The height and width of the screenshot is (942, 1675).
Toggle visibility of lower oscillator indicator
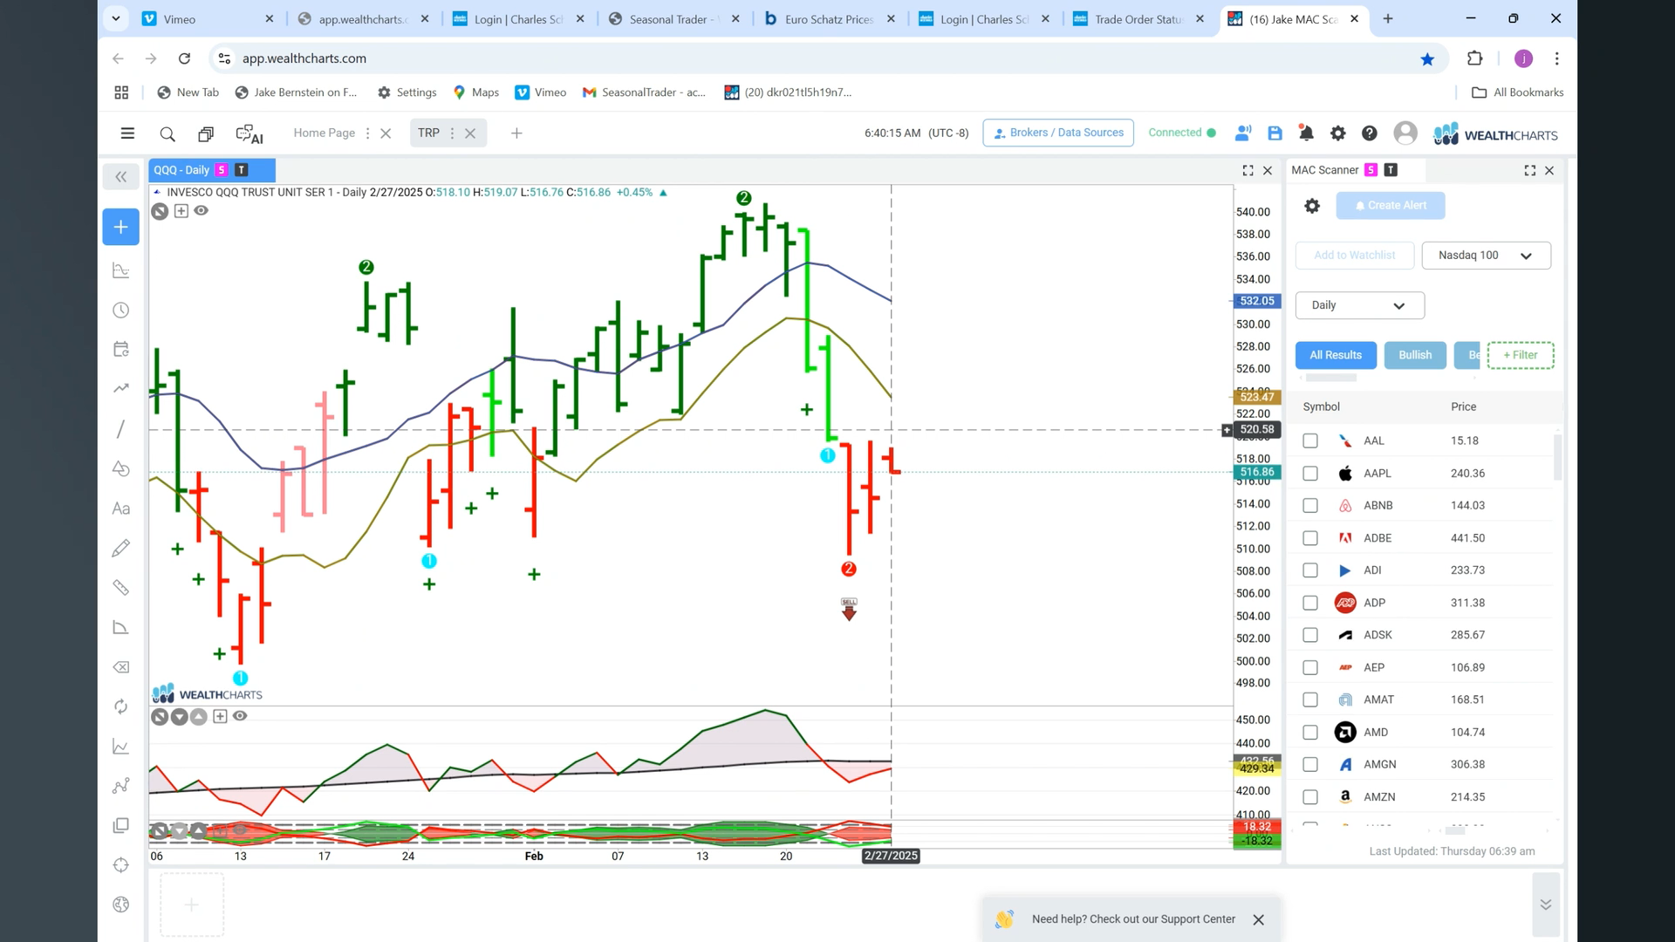click(240, 716)
